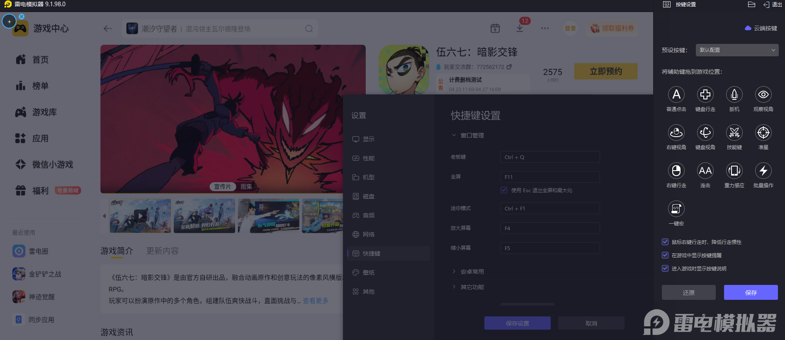This screenshot has height=340, width=785.
Task: Click the search magnifier icon
Action: pyautogui.click(x=309, y=29)
